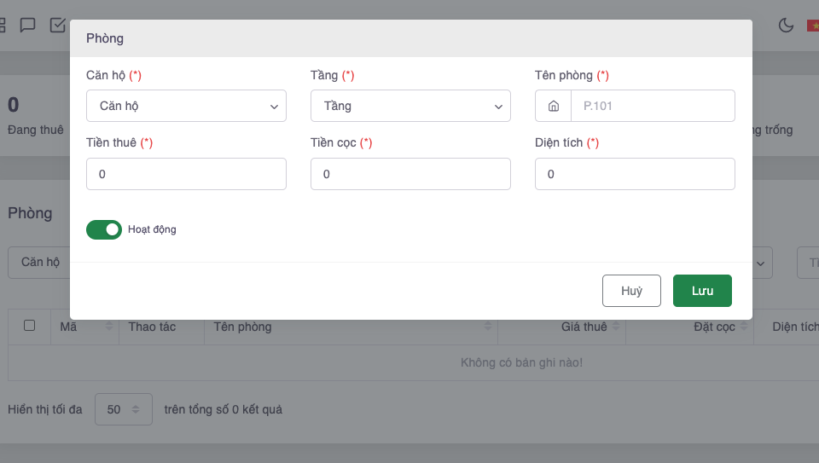
Task: Click the checklist task icon in header
Action: coord(58,25)
